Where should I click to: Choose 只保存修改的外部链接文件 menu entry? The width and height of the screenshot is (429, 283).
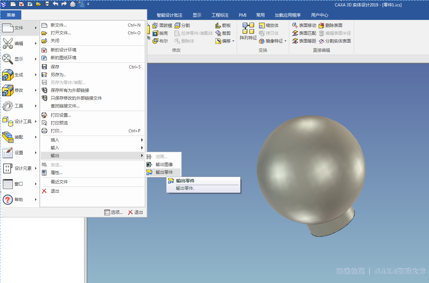point(93,98)
